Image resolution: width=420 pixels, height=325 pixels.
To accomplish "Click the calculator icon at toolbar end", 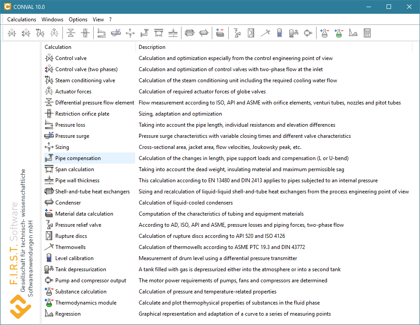I will pos(367,33).
